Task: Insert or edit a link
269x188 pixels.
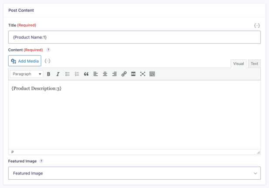Action: pyautogui.click(x=124, y=74)
